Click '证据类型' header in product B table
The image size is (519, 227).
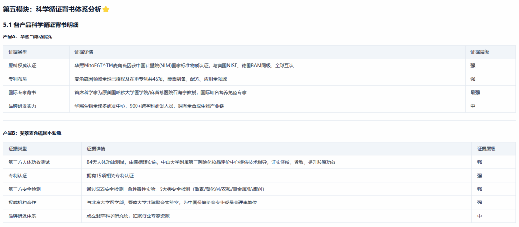click(18, 149)
